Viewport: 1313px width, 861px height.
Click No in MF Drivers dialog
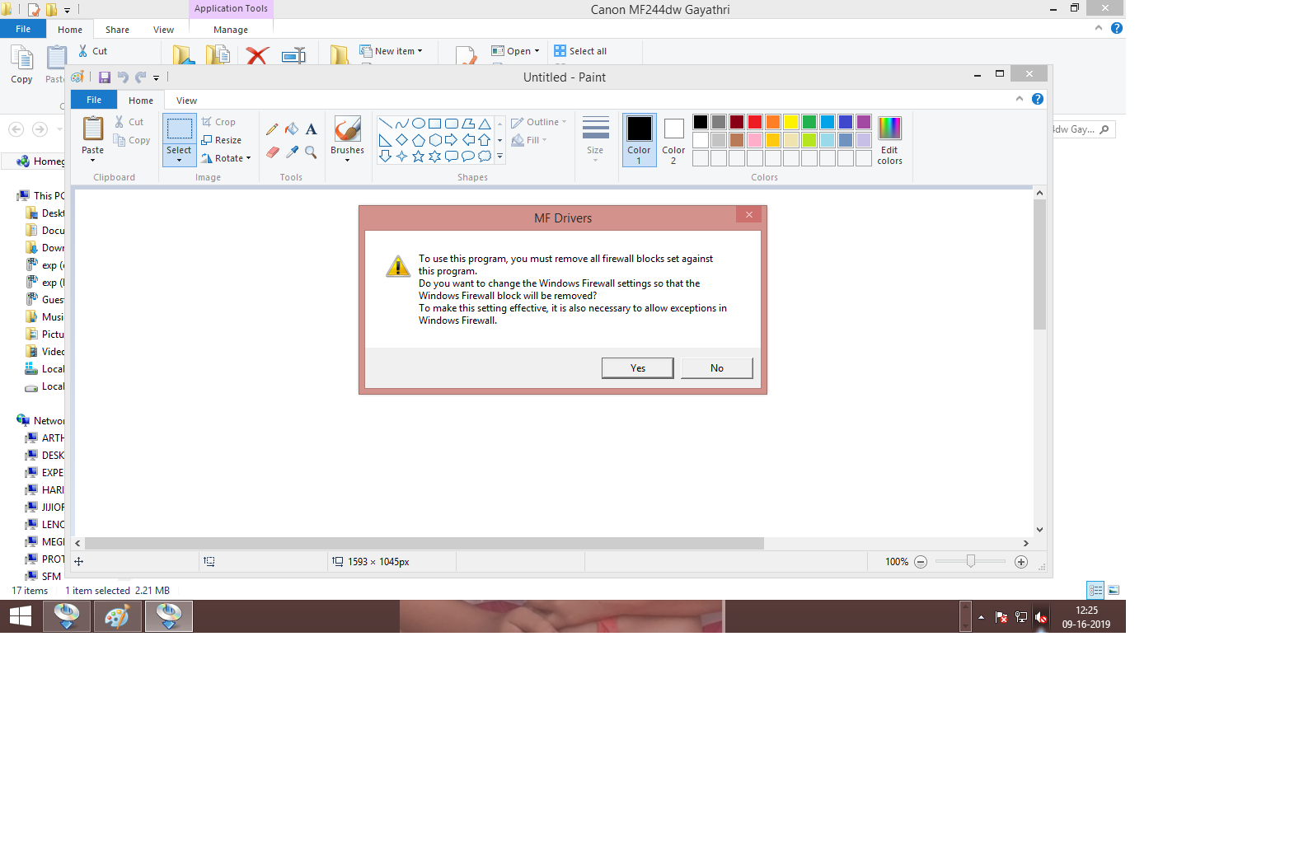717,368
